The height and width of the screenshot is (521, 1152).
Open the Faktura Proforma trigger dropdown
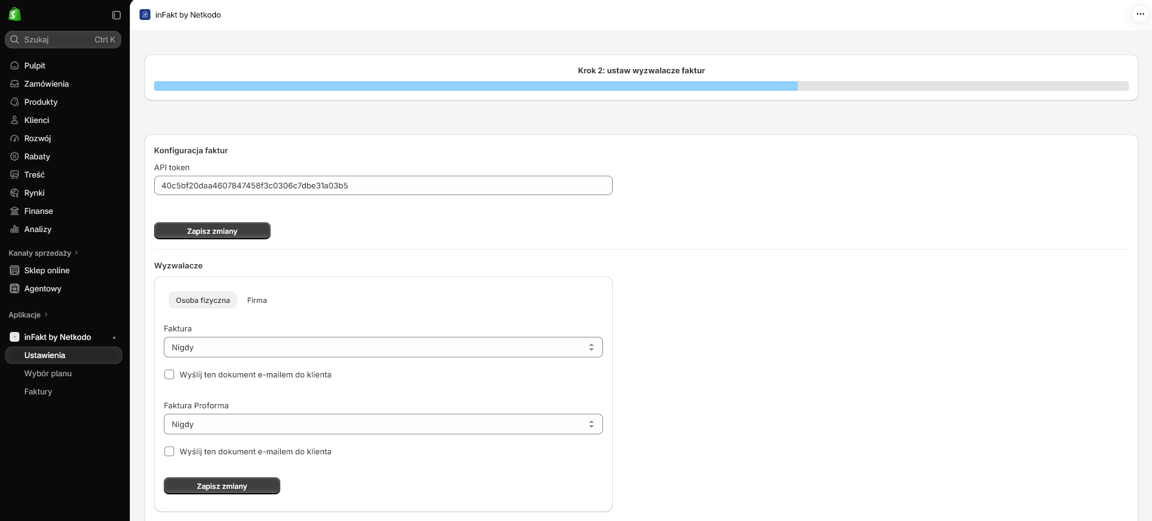383,424
